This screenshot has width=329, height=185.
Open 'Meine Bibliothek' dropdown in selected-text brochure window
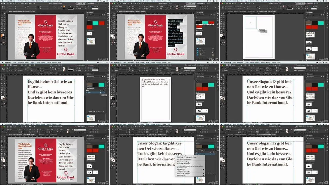(203, 15)
